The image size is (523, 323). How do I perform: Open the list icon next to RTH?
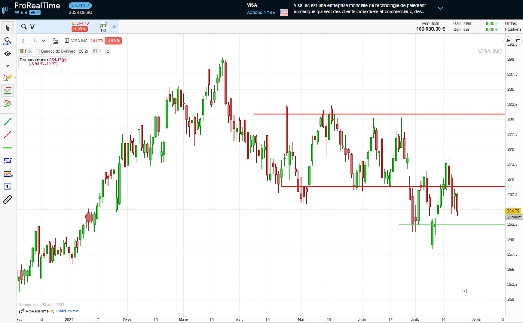point(107,51)
